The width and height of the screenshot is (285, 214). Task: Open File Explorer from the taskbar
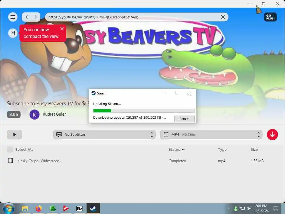pyautogui.click(x=25, y=208)
